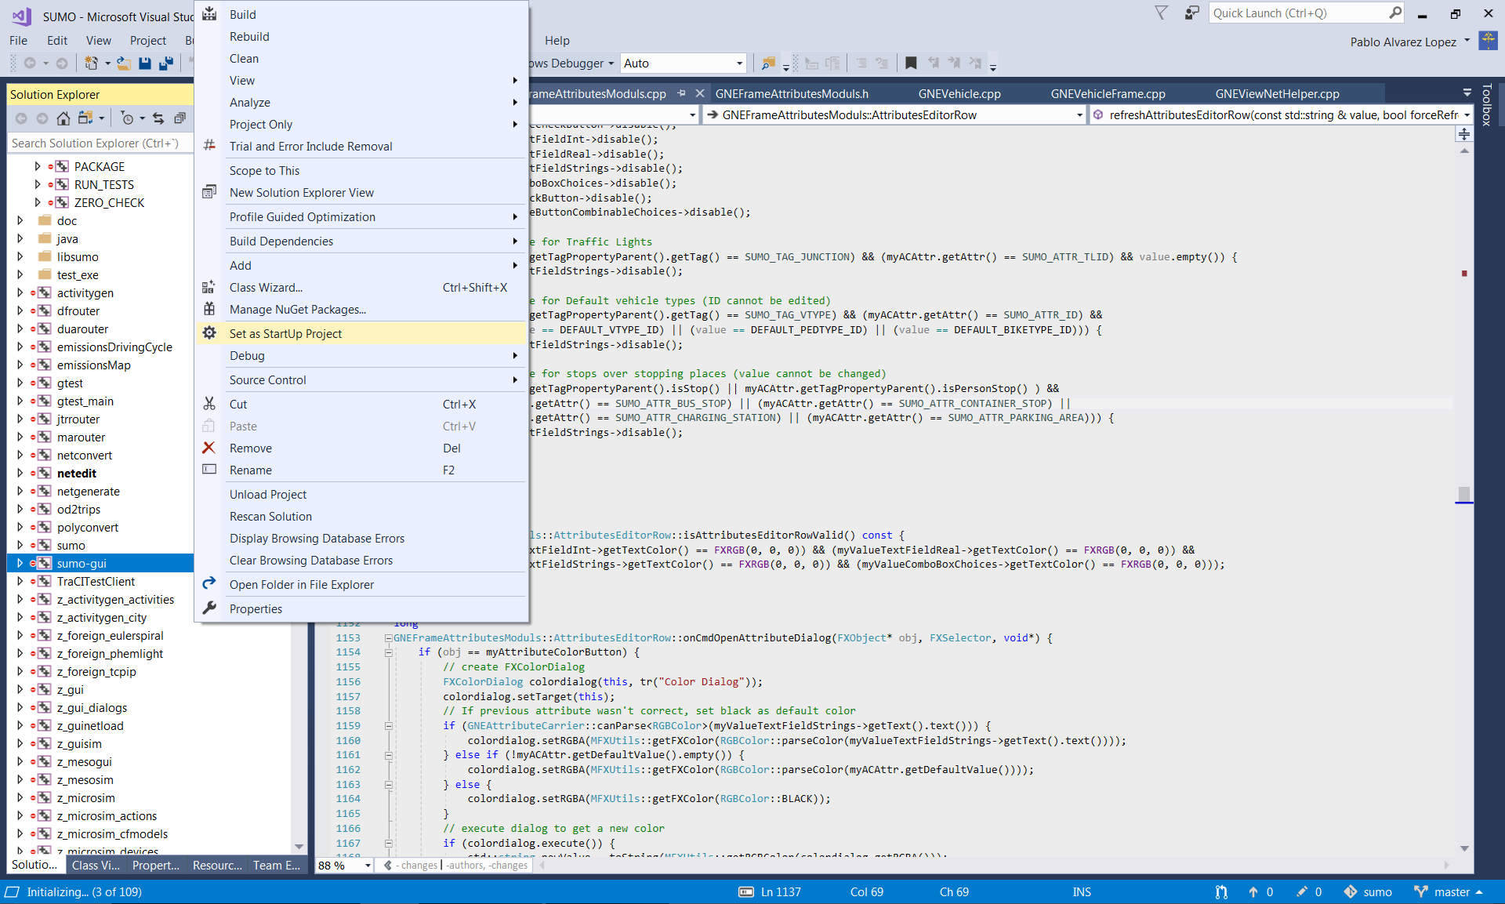1505x904 pixels.
Task: Select Unload Project menu entry
Action: coord(361,494)
